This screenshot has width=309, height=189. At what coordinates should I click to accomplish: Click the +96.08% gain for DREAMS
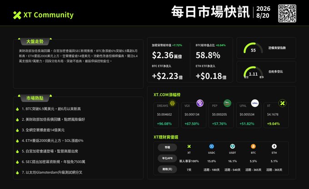click(164, 124)
